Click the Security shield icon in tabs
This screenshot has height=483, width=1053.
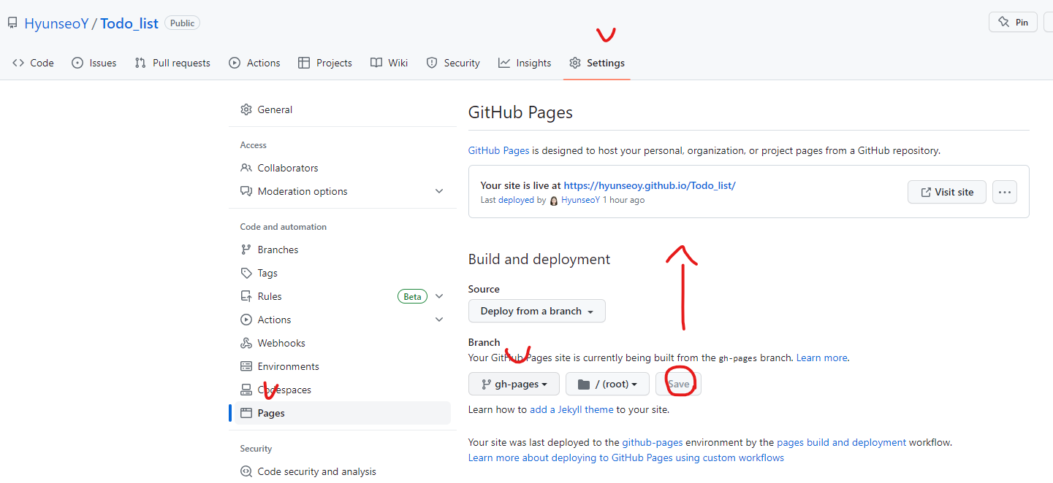432,63
